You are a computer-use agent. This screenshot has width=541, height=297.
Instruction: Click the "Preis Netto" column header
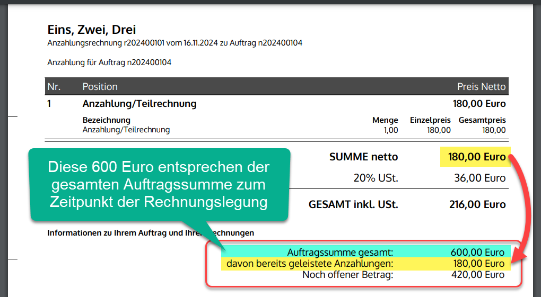click(481, 86)
